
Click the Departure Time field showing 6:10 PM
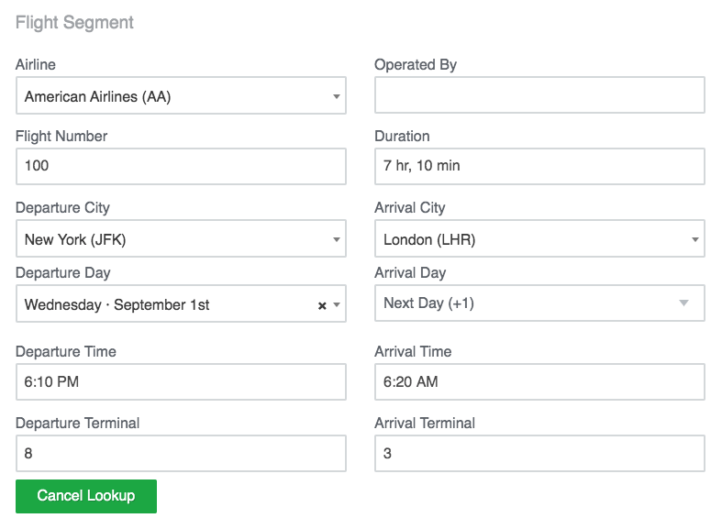tap(181, 382)
